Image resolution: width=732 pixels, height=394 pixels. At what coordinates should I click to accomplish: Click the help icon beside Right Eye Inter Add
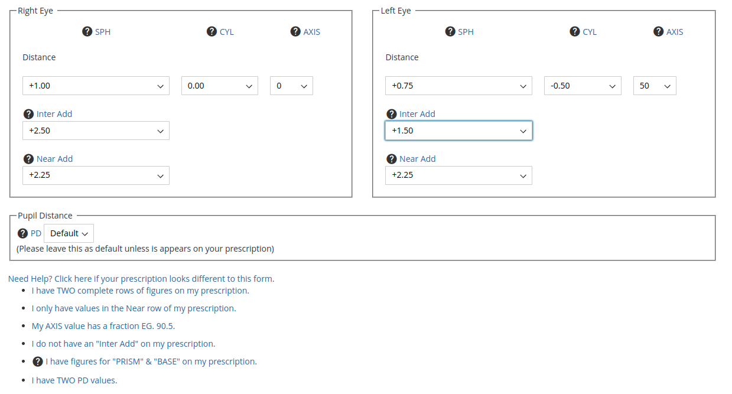28,114
